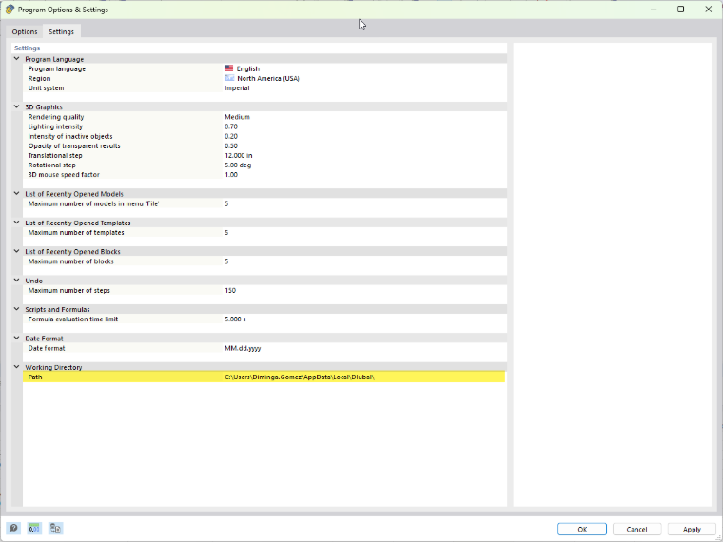Screen dimensions: 723x542
Task: Collapse List of Recently Opened Blocks
Action: point(16,252)
